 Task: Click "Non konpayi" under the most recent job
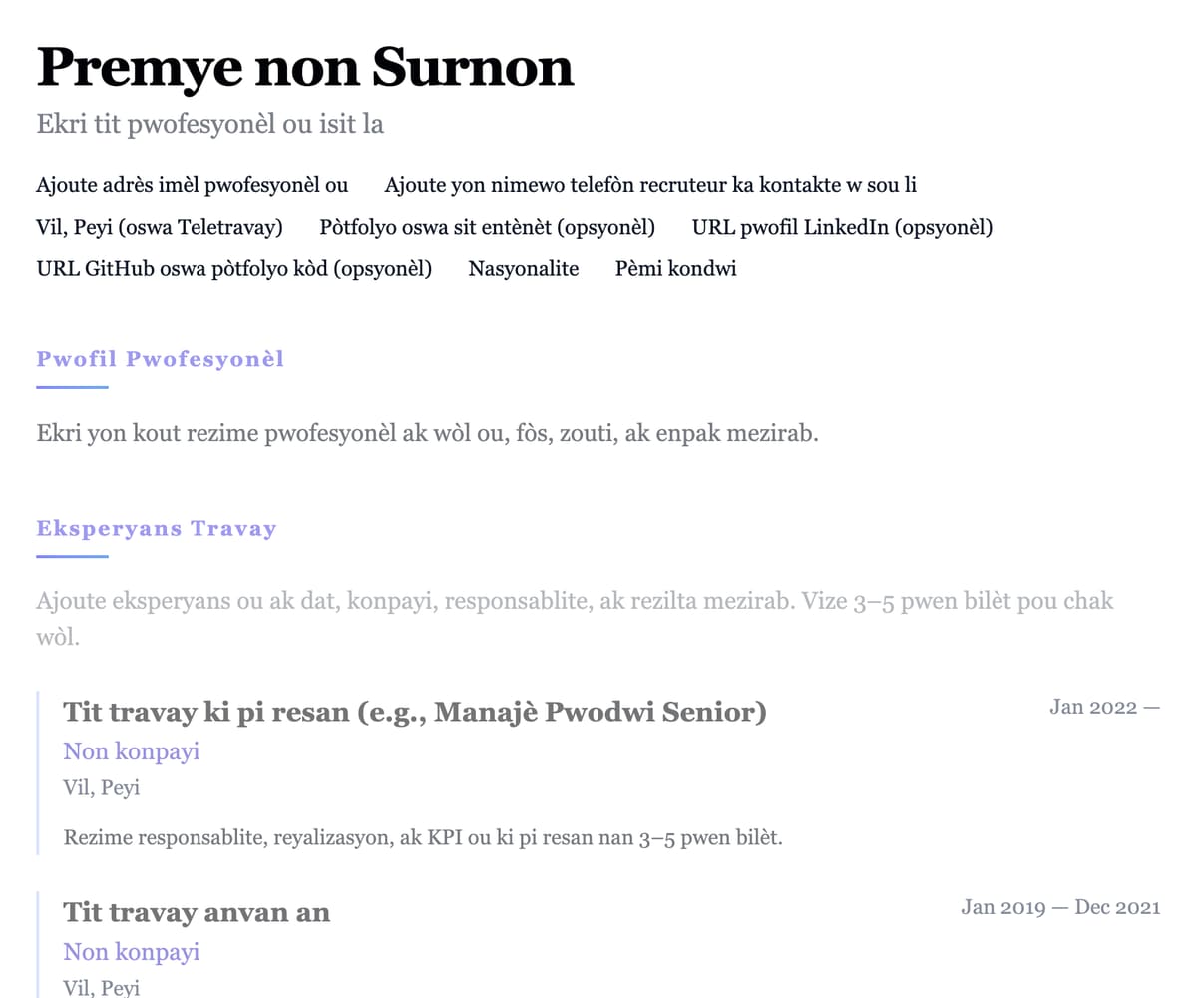click(132, 751)
